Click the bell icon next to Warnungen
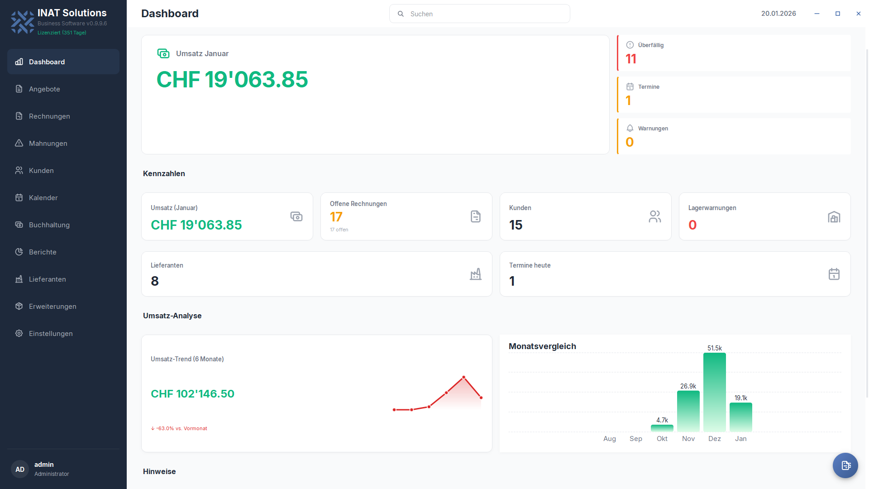Viewport: 869px width, 489px height. coord(629,128)
